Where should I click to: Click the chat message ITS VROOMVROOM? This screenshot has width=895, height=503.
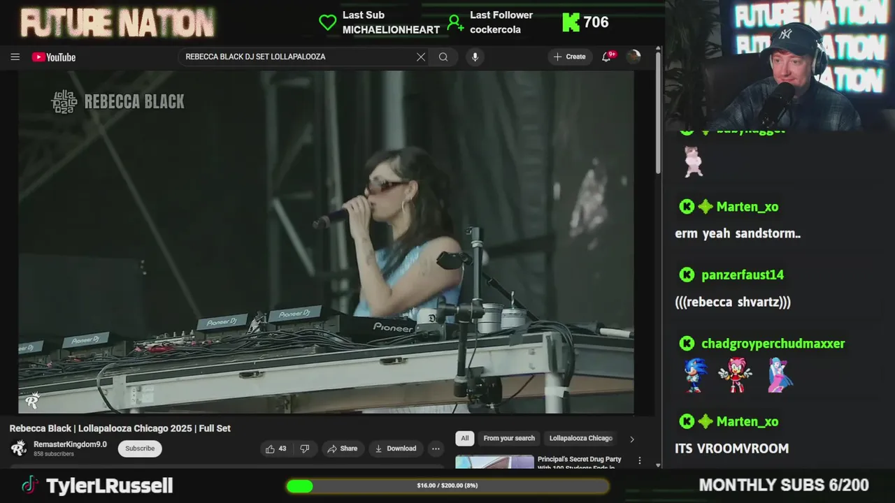click(x=731, y=449)
